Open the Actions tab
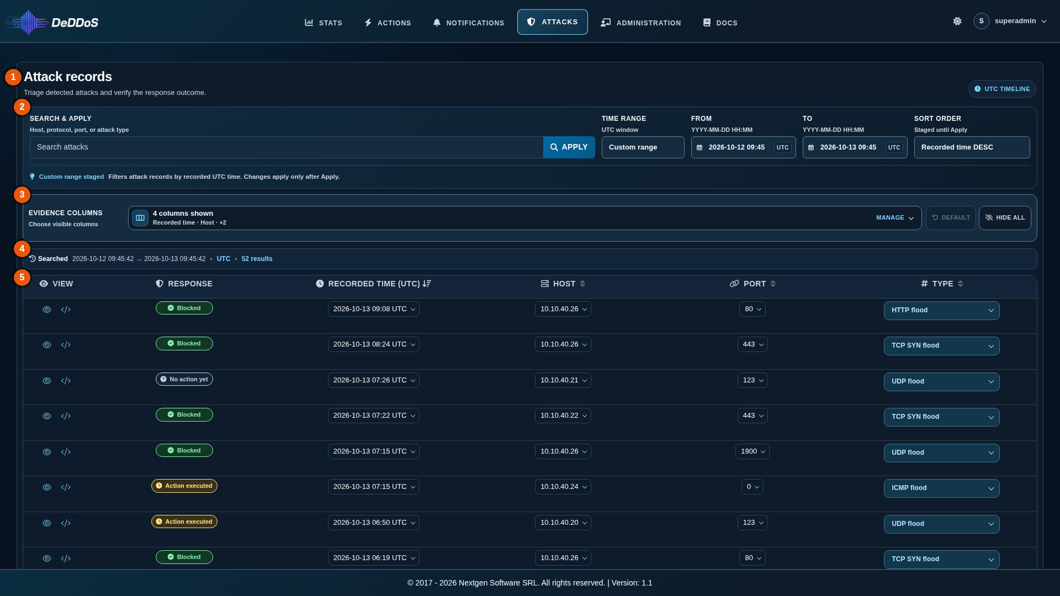The width and height of the screenshot is (1060, 596). (388, 23)
